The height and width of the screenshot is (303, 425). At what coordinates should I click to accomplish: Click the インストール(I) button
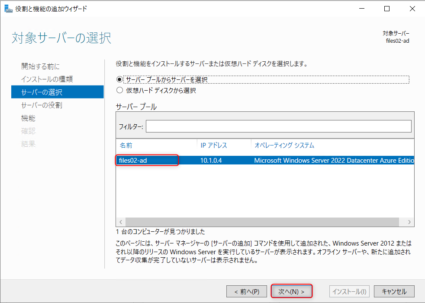tap(349, 291)
